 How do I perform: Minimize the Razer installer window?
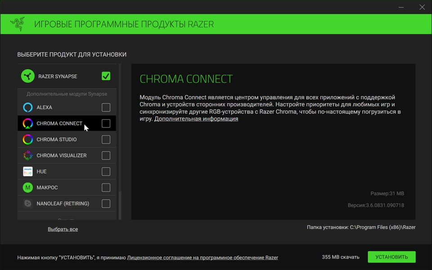[401, 7]
